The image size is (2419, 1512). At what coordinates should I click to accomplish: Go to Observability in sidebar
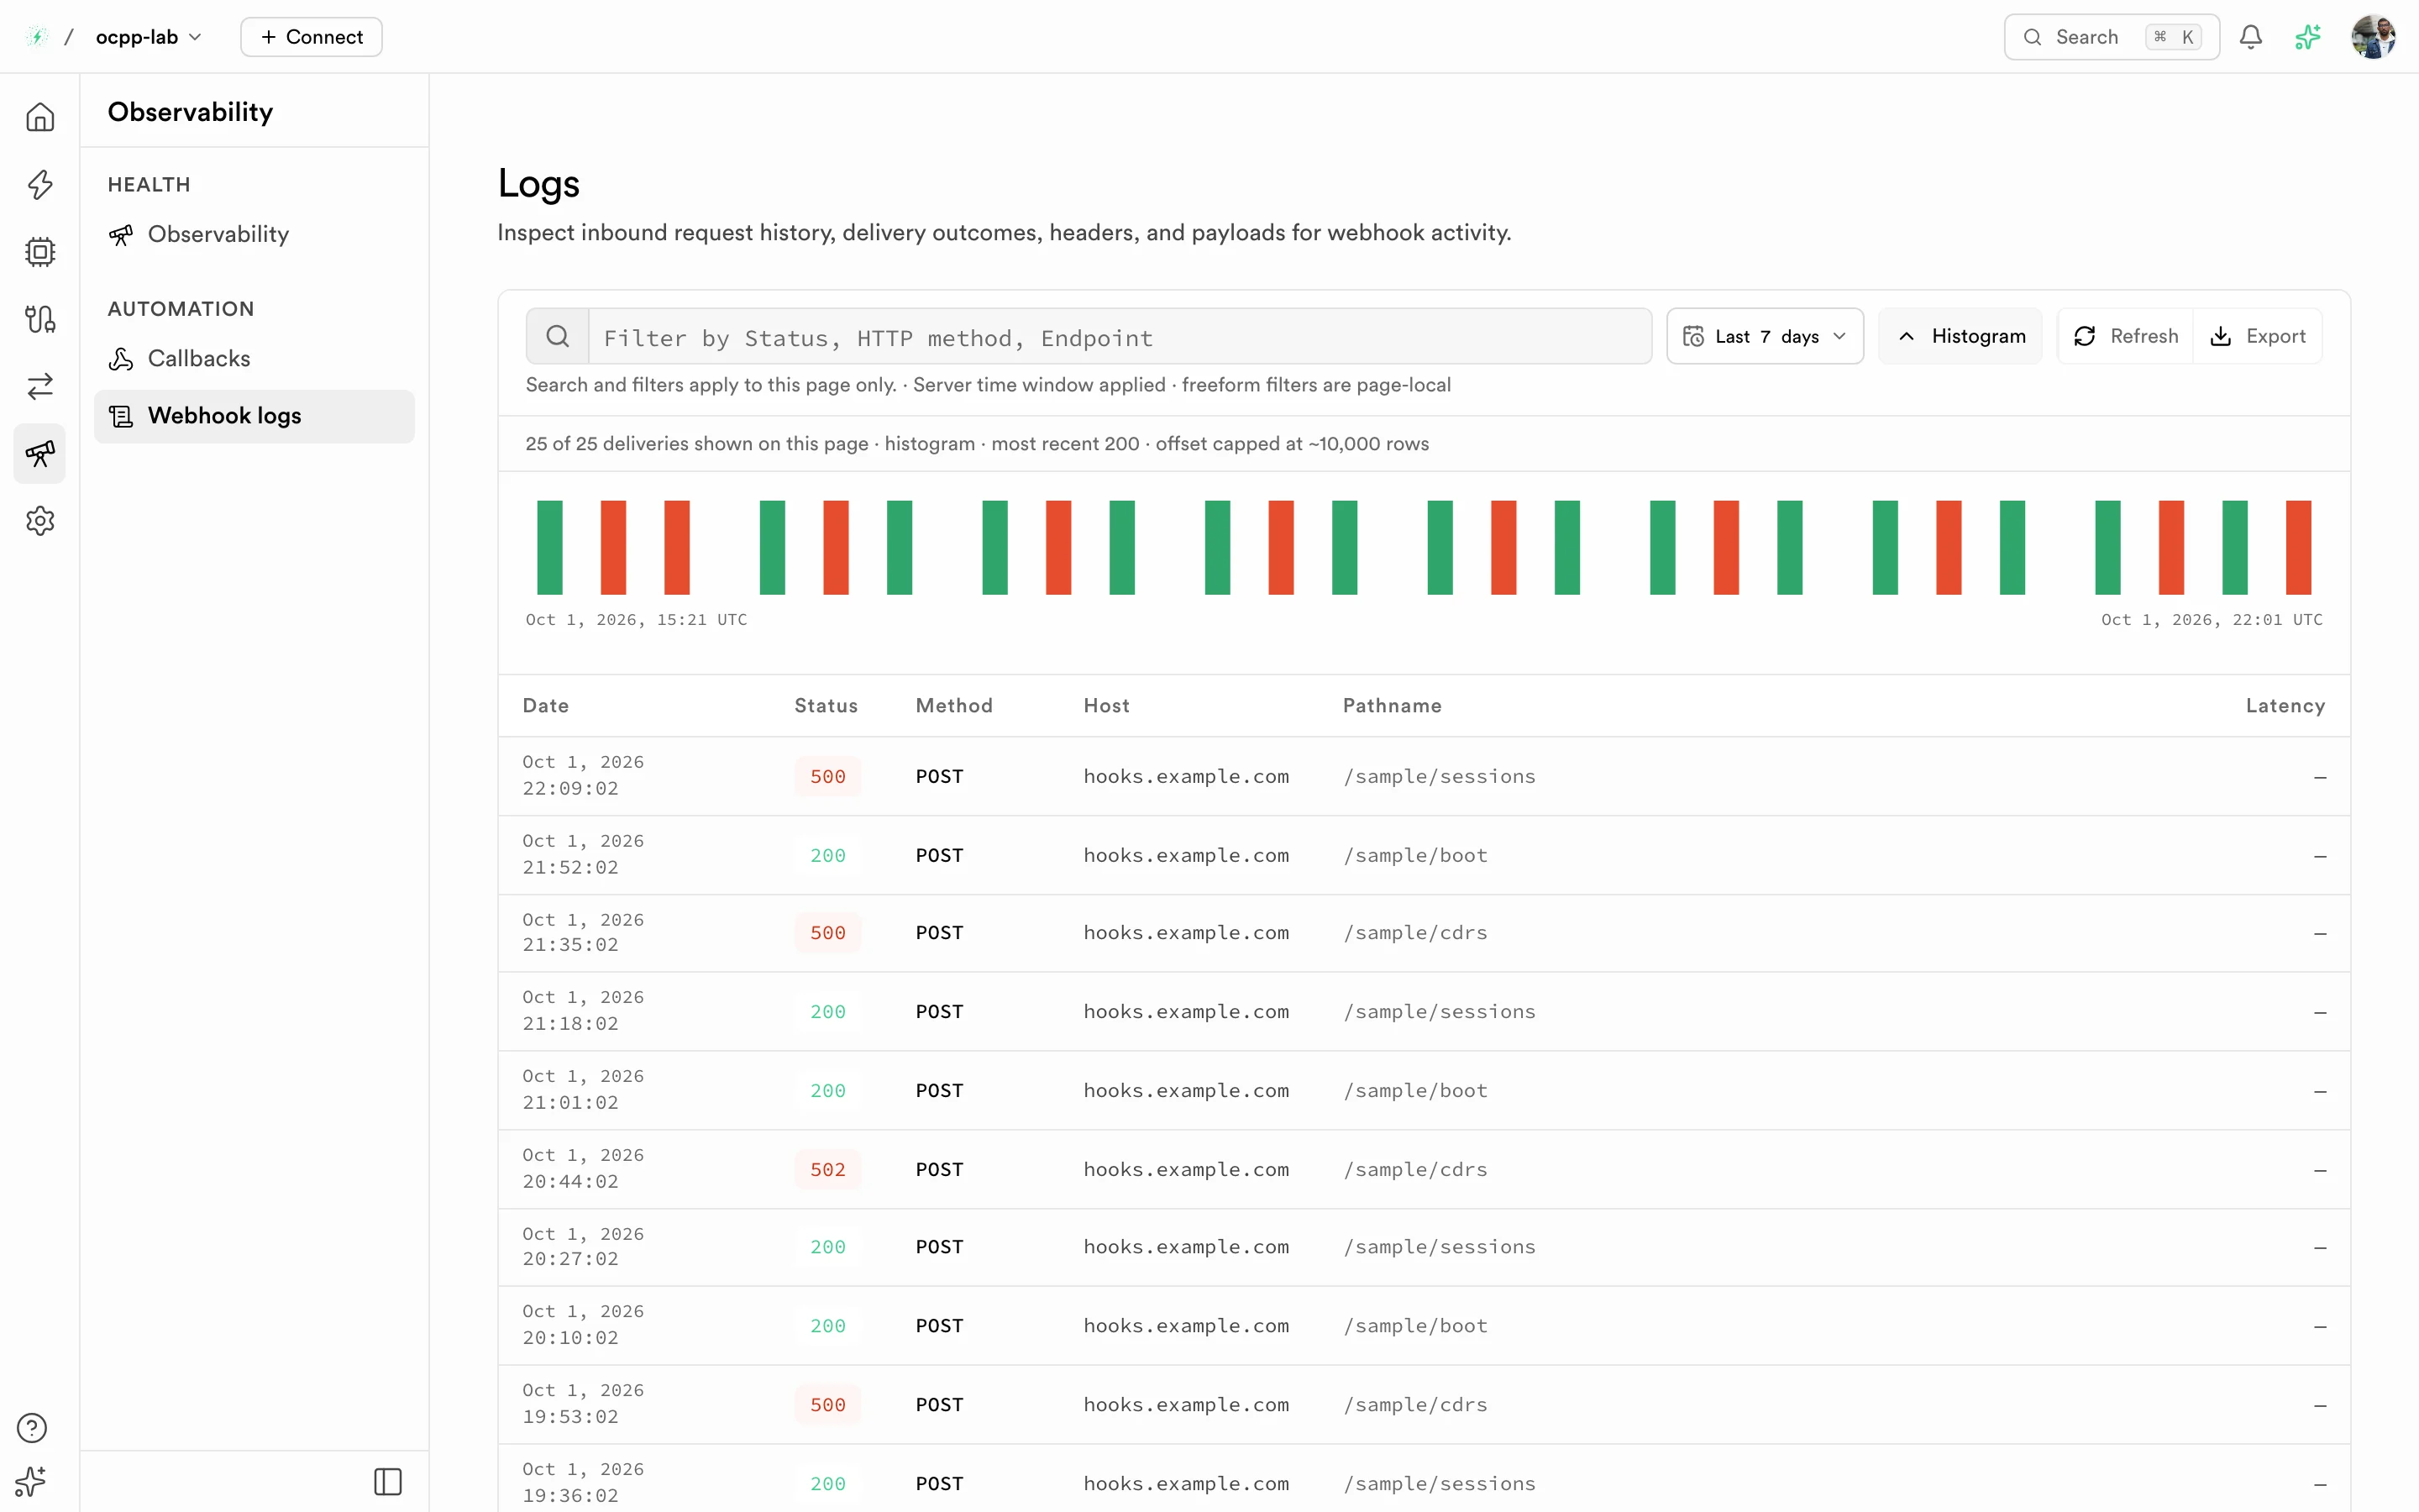coord(254,234)
